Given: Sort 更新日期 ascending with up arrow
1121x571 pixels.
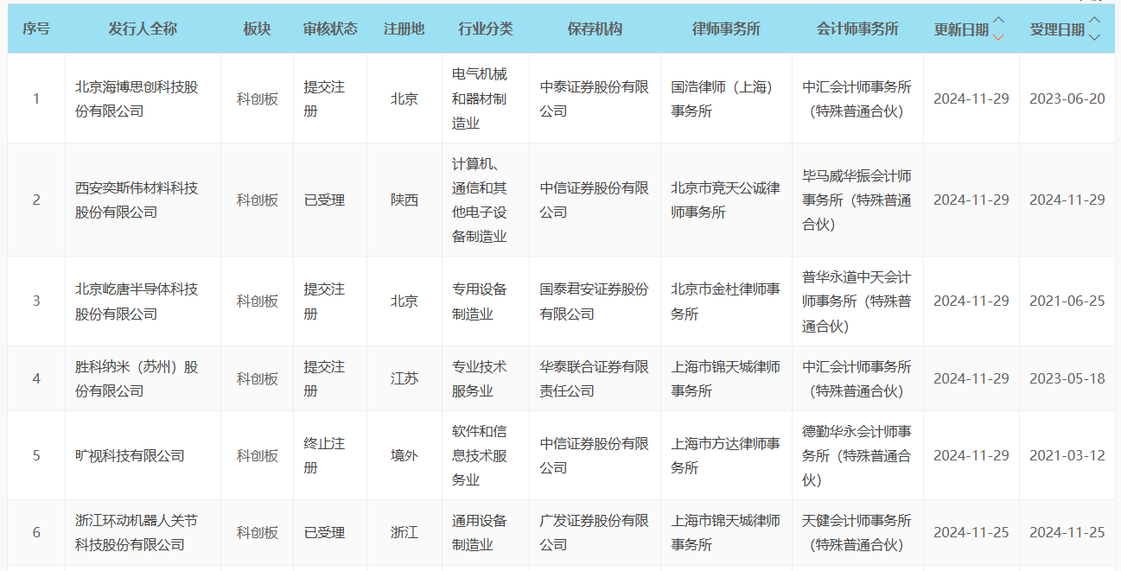Looking at the screenshot, I should [x=998, y=21].
